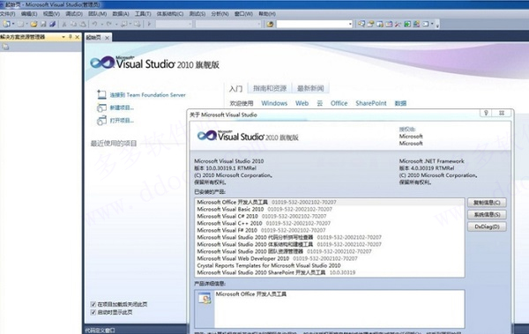Click the 系统信息(S) button

pyautogui.click(x=487, y=214)
